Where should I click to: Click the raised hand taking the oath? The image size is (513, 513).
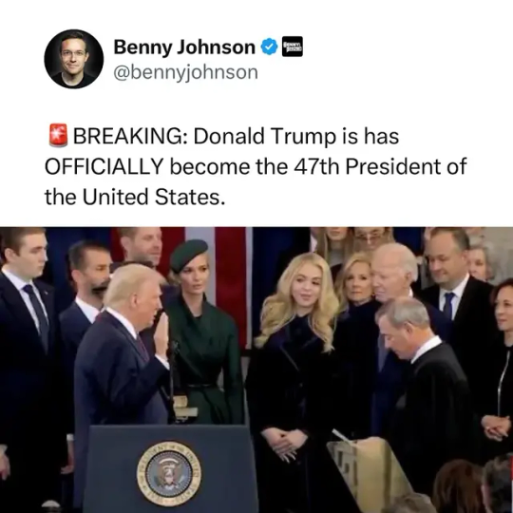(161, 334)
